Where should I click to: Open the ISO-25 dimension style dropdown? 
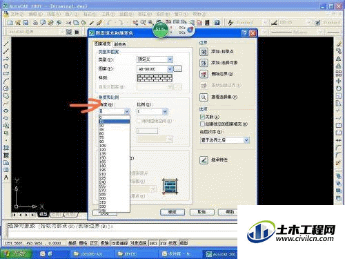(x=308, y=22)
